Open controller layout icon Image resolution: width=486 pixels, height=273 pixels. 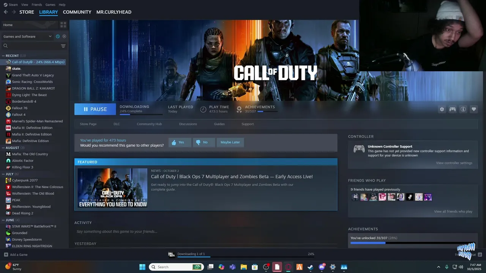[453, 109]
